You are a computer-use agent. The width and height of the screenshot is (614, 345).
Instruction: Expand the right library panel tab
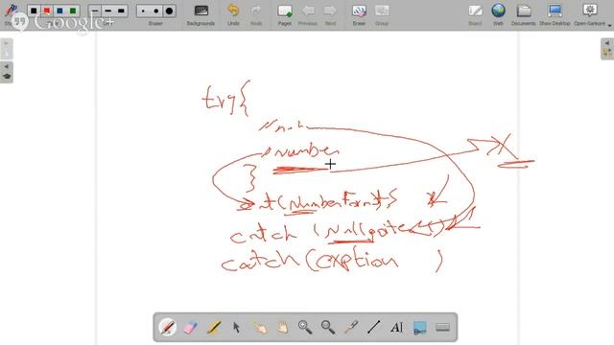coord(607,49)
